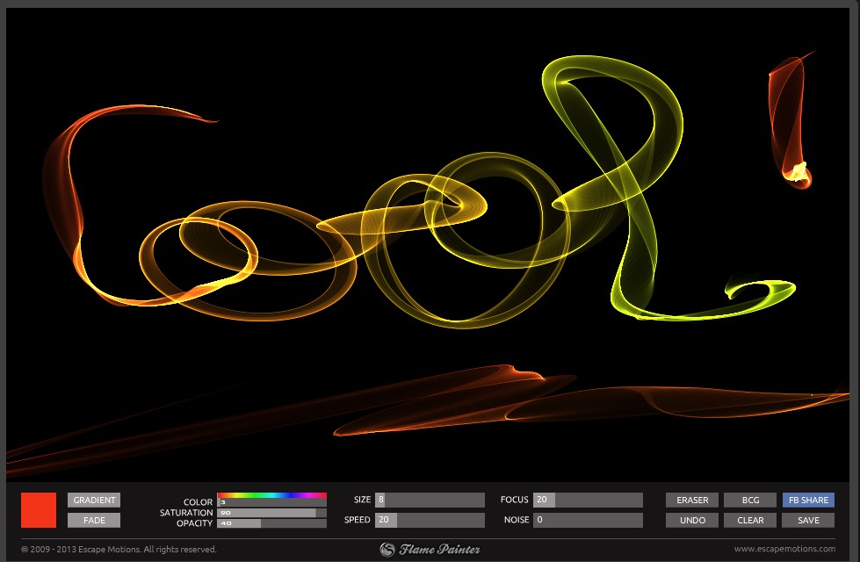Open the www.escapemotions.com link
Screen dimensions: 860x562
click(784, 550)
